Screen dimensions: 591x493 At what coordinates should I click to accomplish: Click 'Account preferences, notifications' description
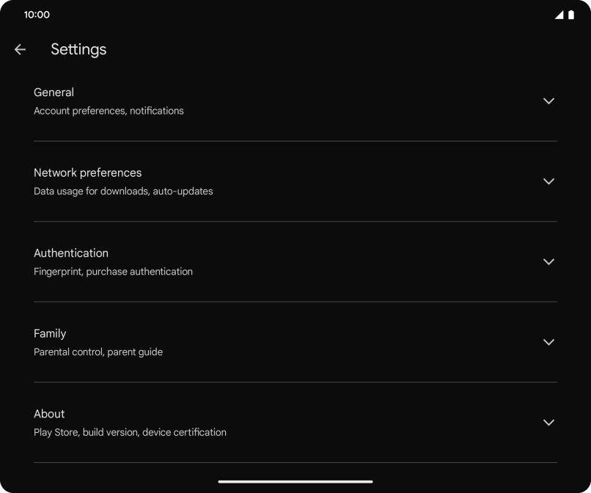click(x=109, y=111)
